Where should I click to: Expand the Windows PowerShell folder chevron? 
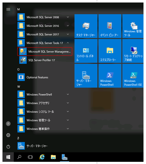click(x=68, y=94)
